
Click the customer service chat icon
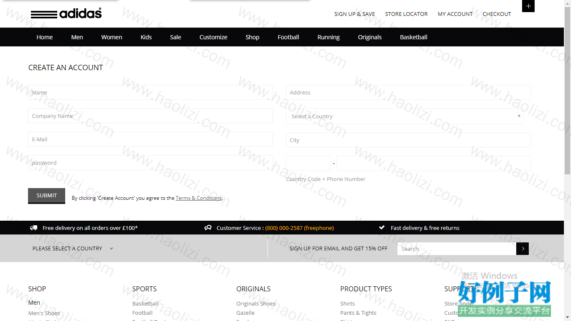click(208, 228)
